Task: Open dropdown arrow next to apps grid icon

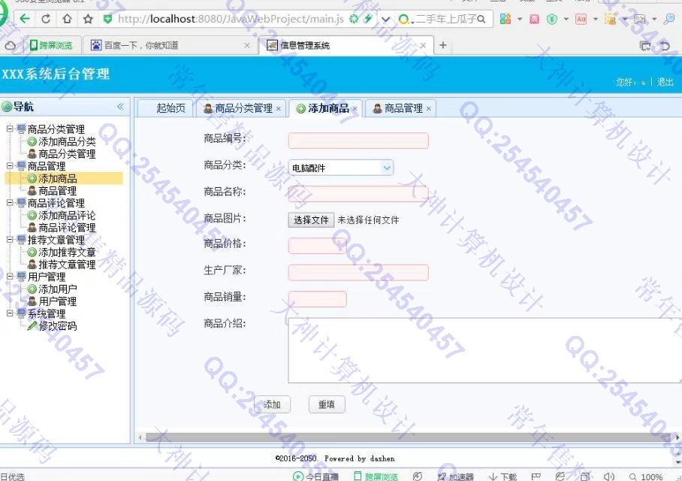Action: [x=519, y=19]
